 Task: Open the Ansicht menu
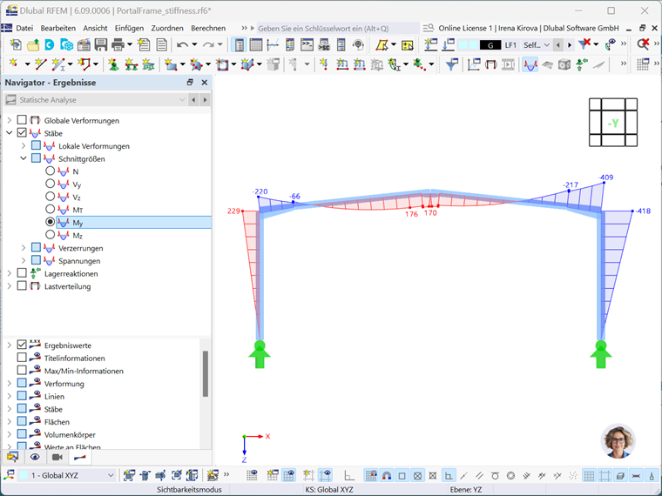(95, 28)
